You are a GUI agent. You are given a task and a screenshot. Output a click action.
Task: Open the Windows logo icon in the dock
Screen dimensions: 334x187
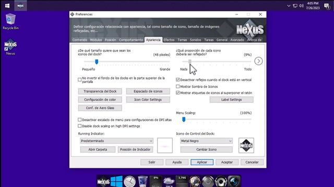[x=116, y=181]
